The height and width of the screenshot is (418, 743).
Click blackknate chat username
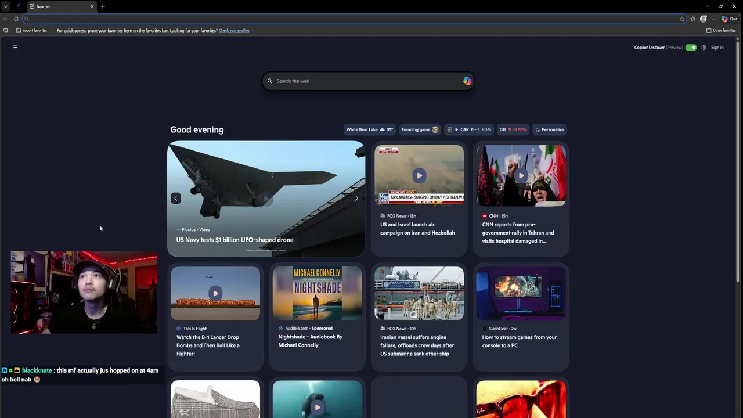click(x=37, y=370)
